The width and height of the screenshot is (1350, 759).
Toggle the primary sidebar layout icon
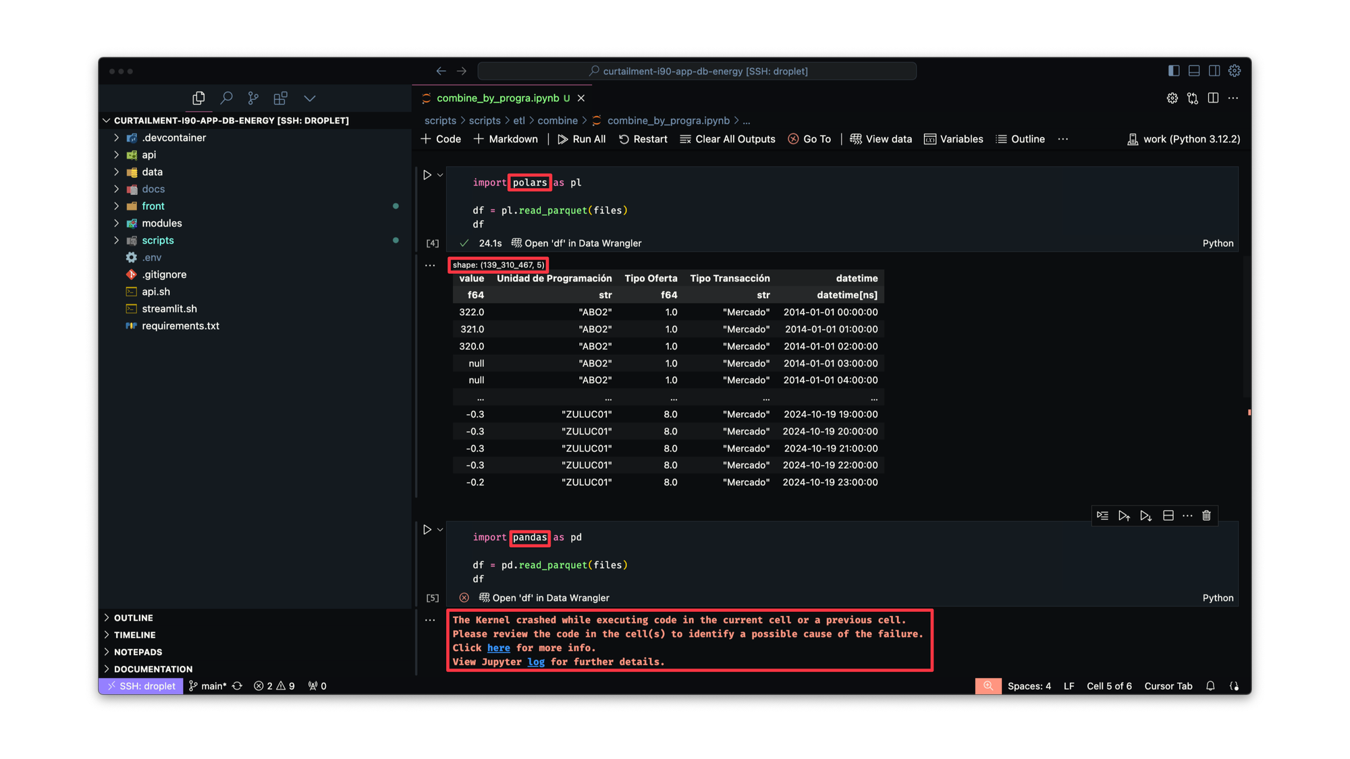coord(1174,71)
